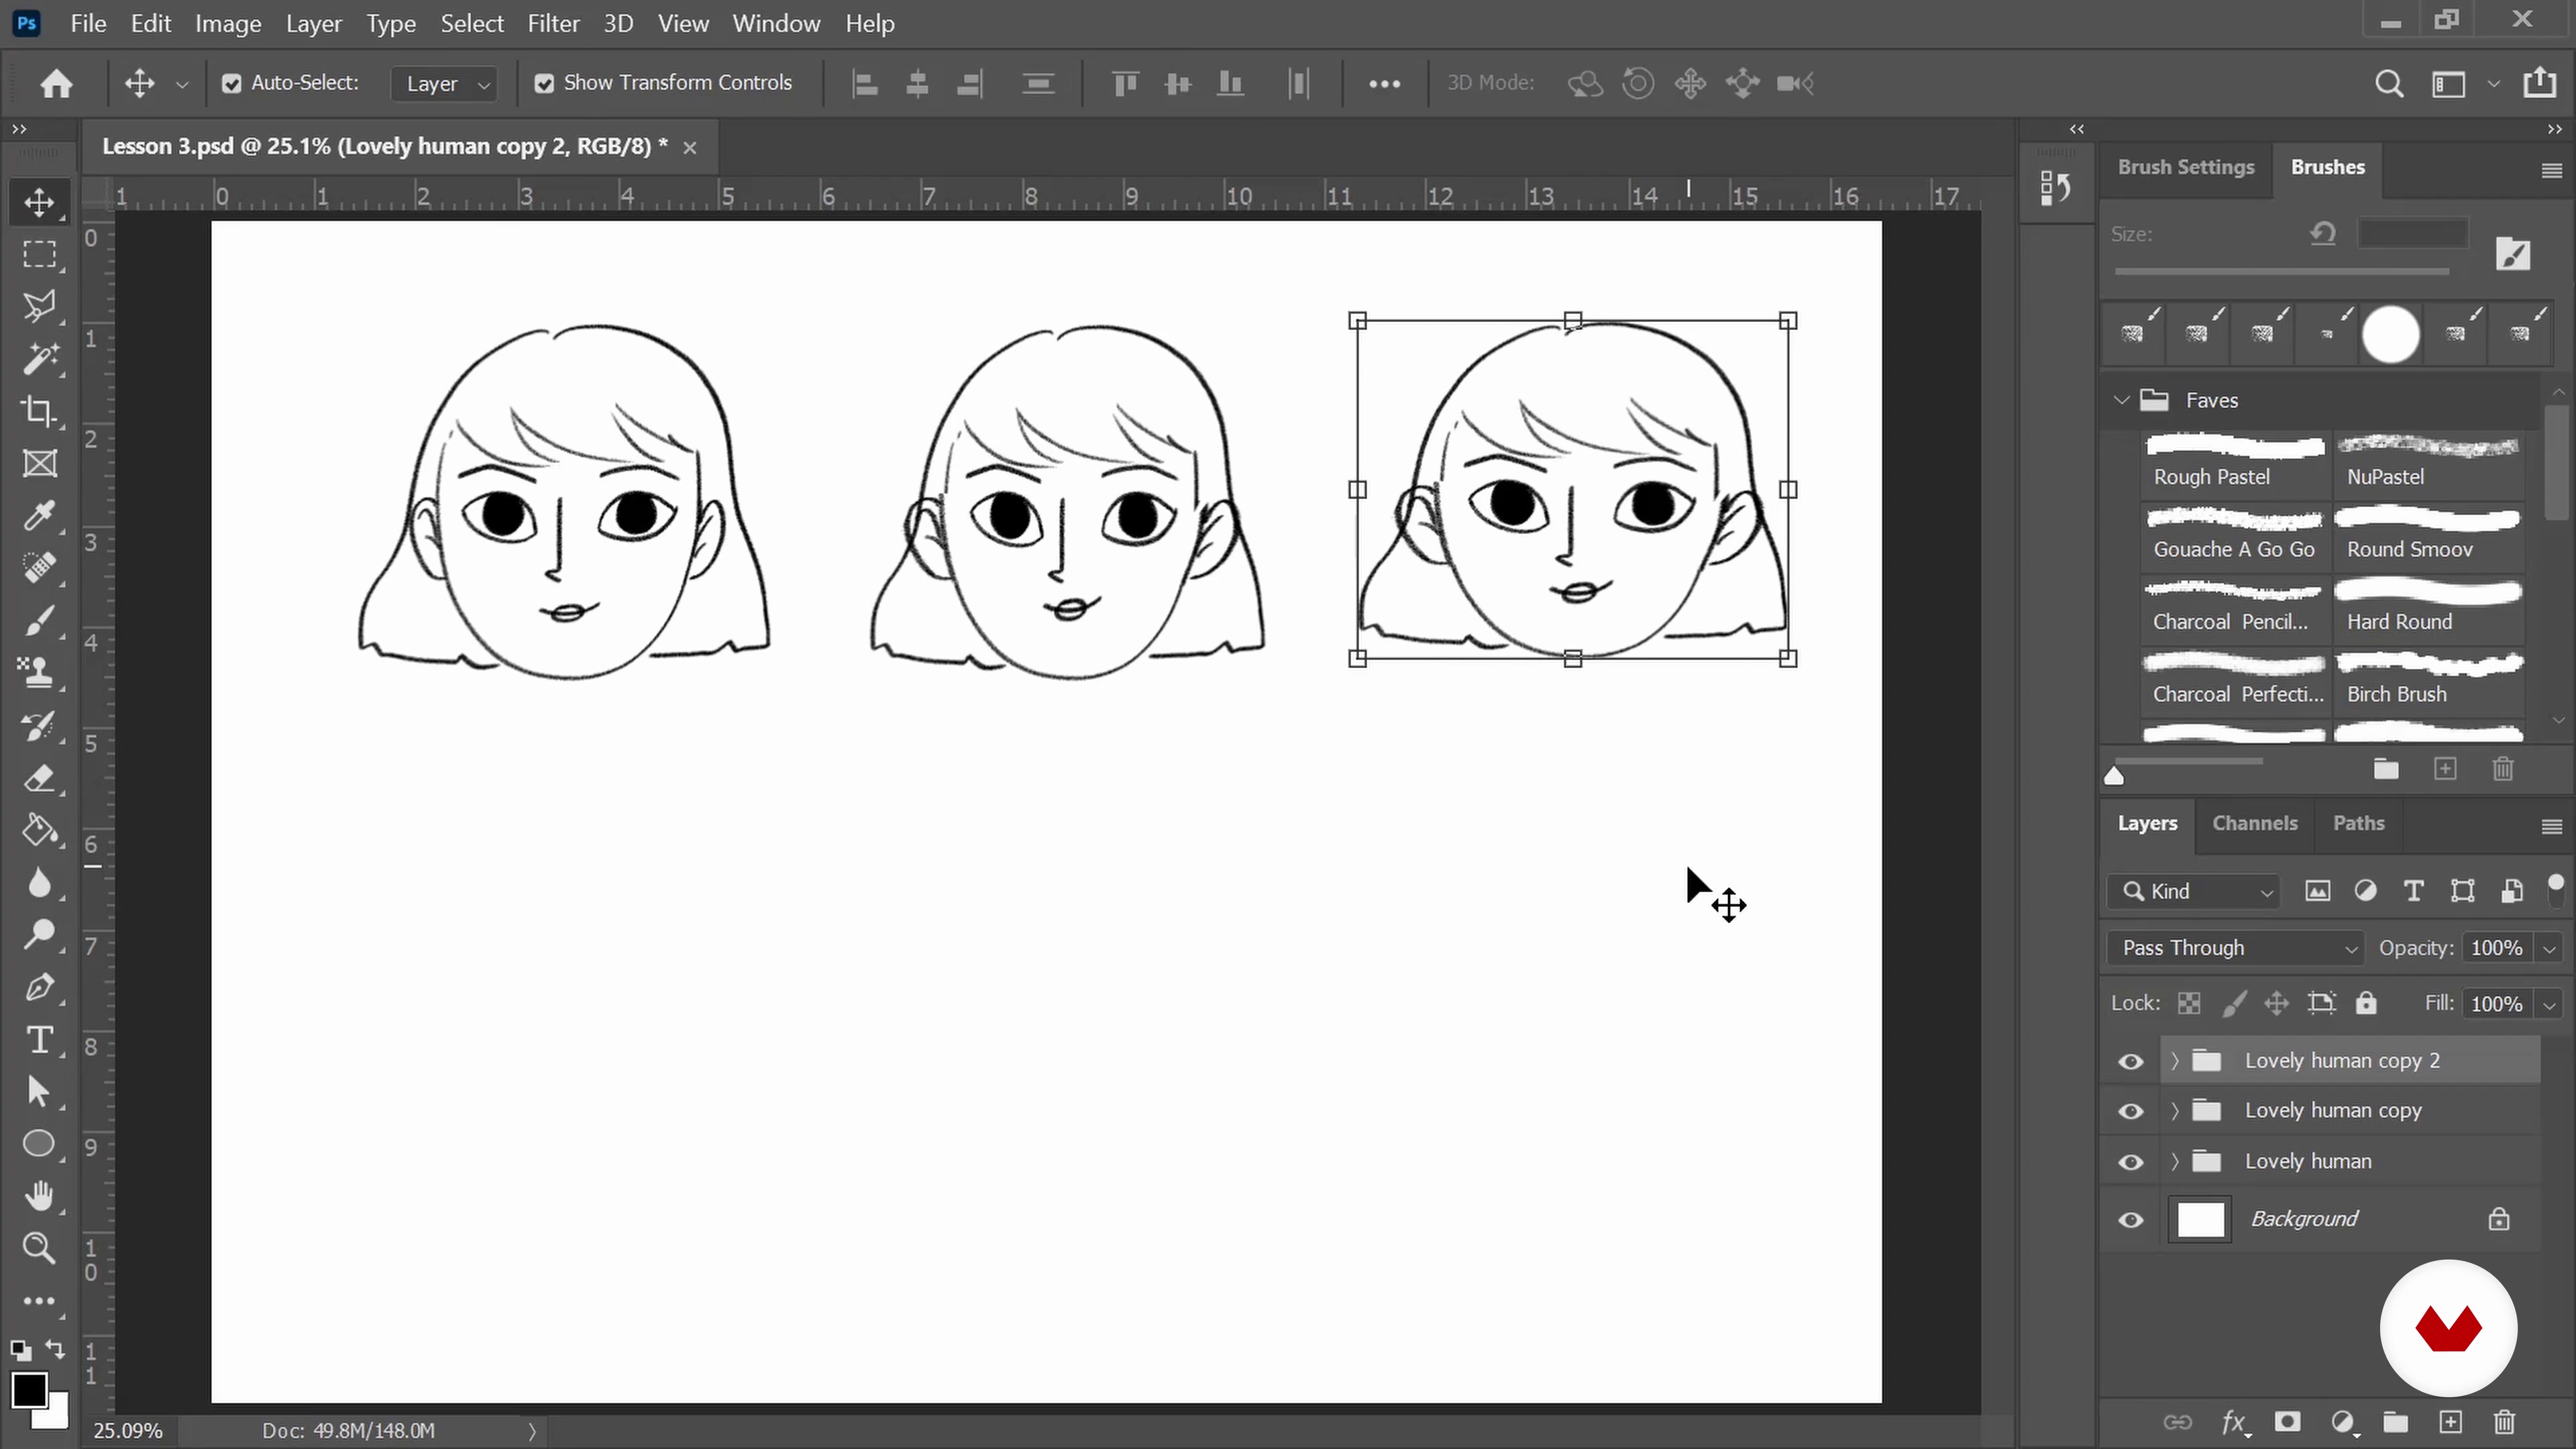Viewport: 2576px width, 1449px height.
Task: Select the Ellipse shape tool
Action: click(x=40, y=1144)
